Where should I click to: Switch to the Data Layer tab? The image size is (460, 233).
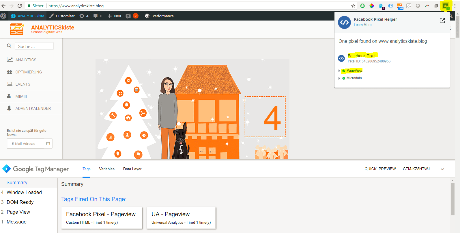point(132,169)
